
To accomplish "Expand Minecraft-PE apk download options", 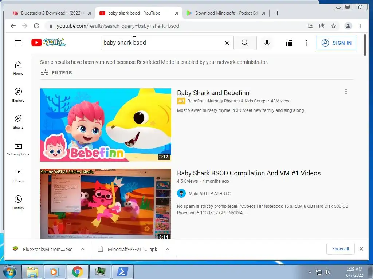I will pos(168,249).
